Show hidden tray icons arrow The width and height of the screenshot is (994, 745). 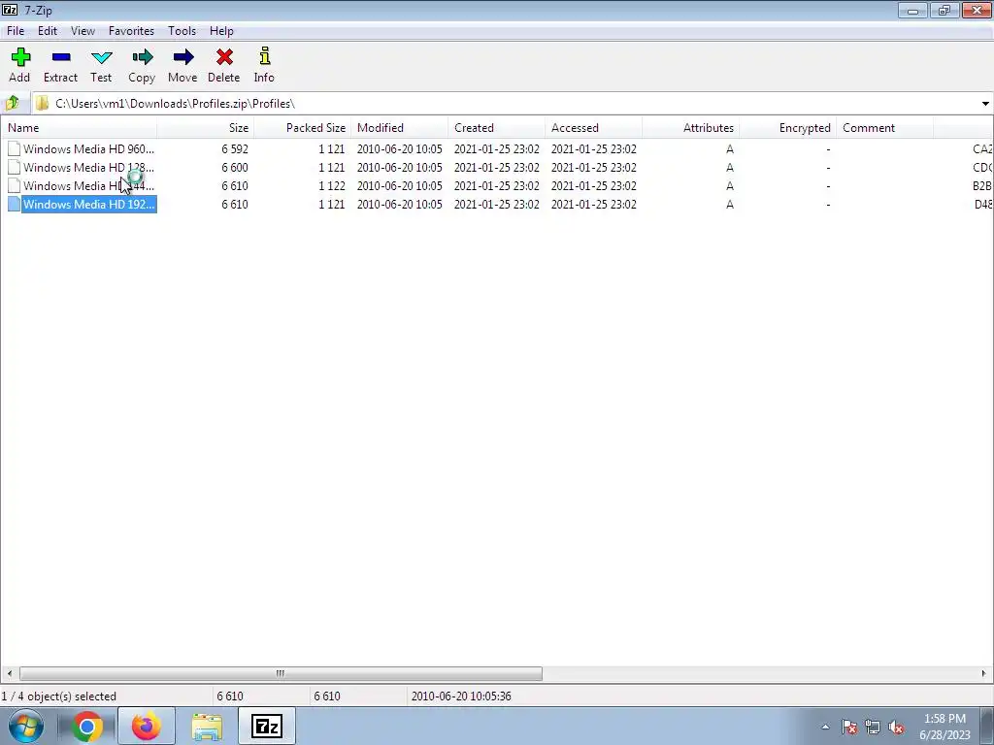pyautogui.click(x=825, y=727)
